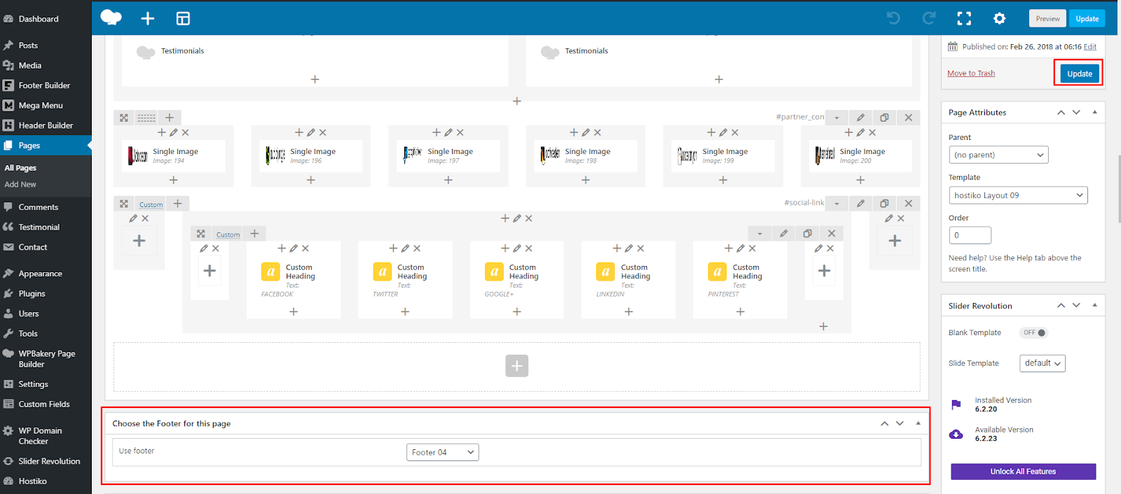Click the undo arrow in top bar

pos(893,18)
